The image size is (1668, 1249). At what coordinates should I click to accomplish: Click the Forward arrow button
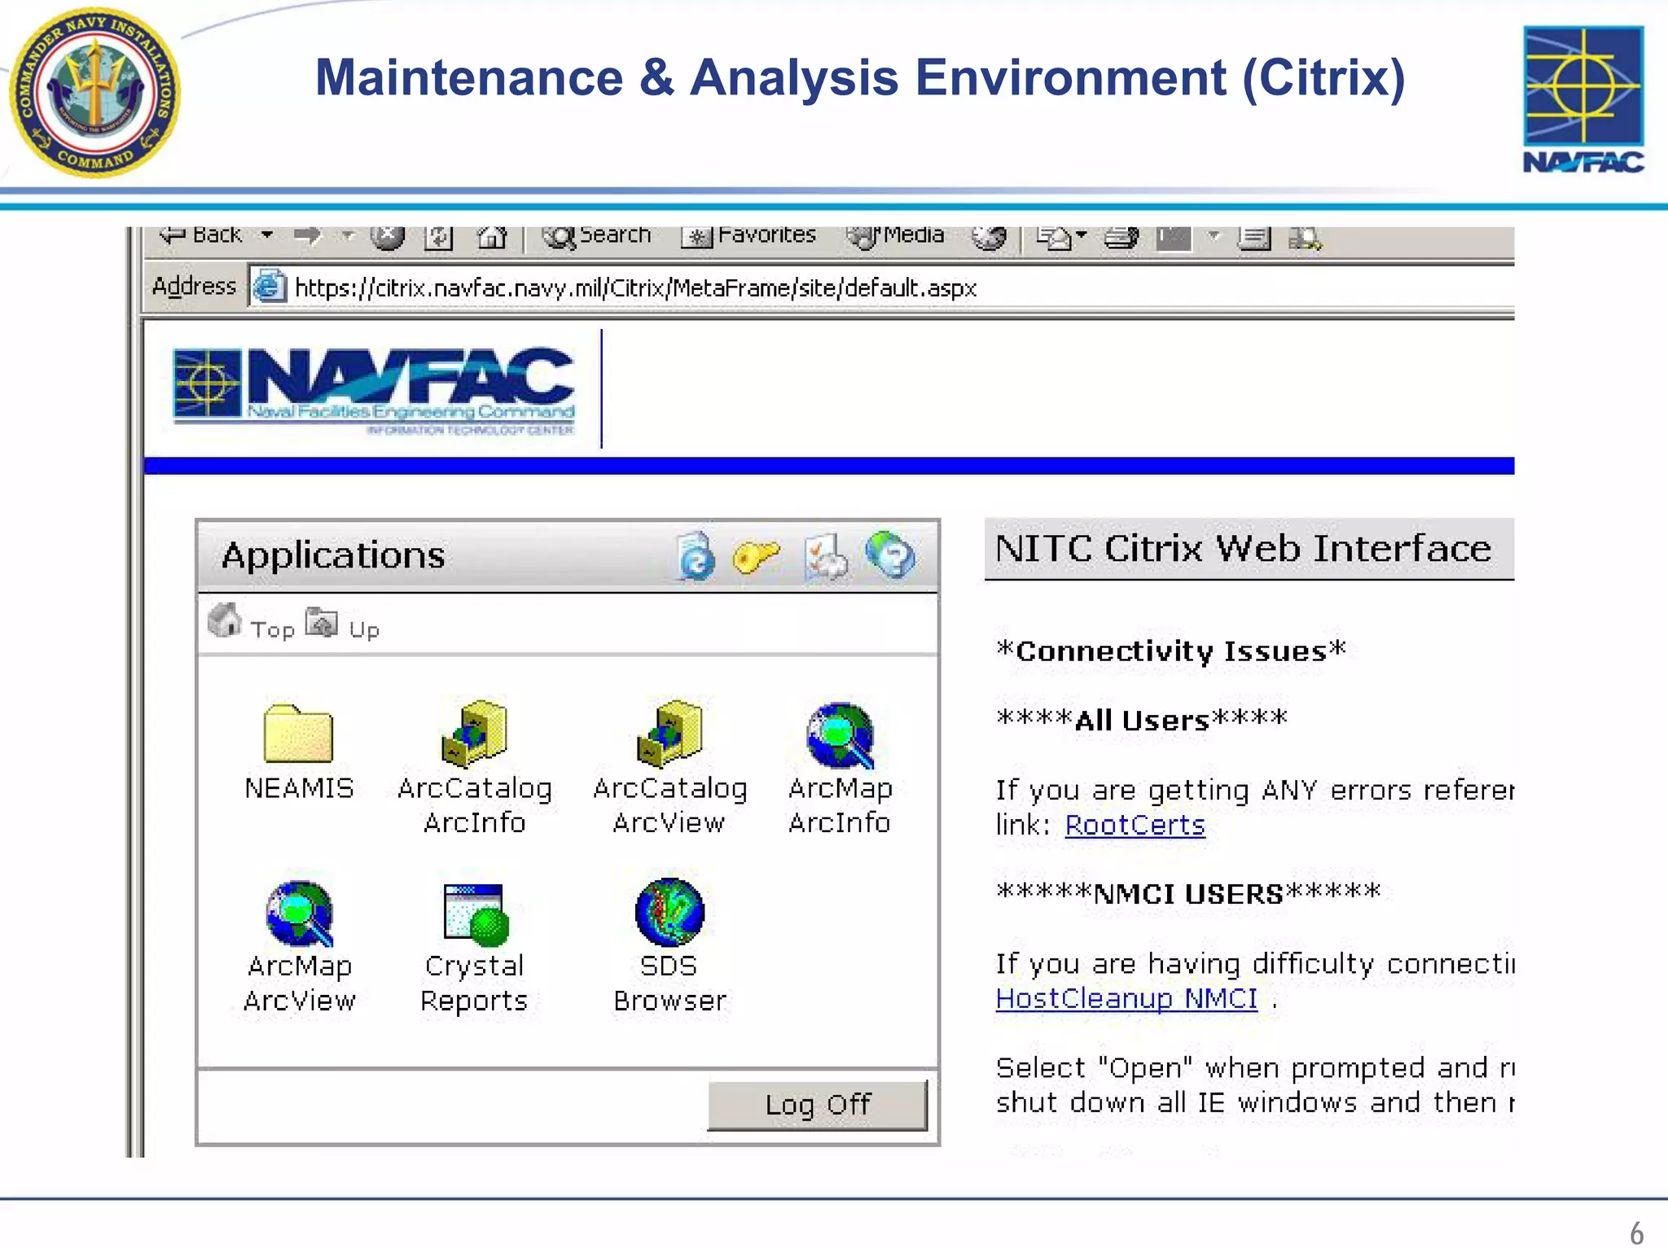click(308, 236)
